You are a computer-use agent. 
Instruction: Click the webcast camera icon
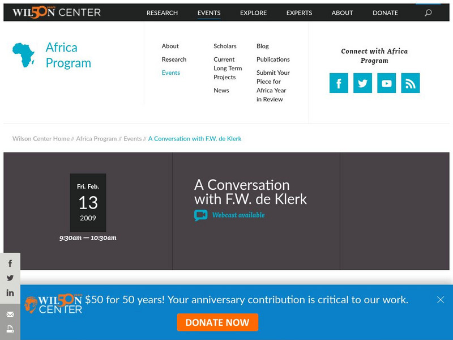(x=200, y=215)
